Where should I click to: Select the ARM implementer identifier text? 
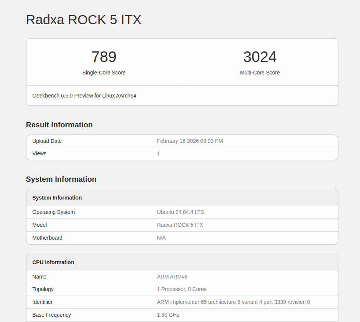tap(233, 302)
